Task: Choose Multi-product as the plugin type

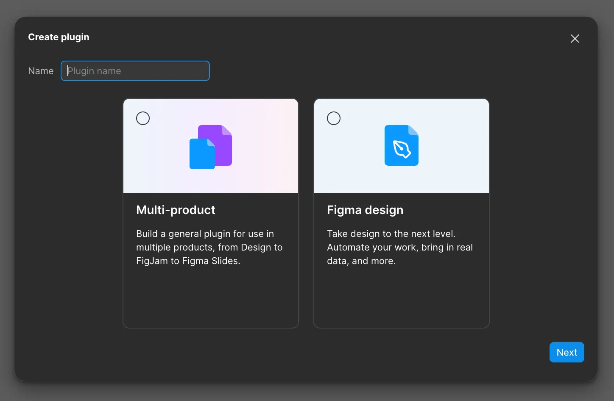Action: 210,212
